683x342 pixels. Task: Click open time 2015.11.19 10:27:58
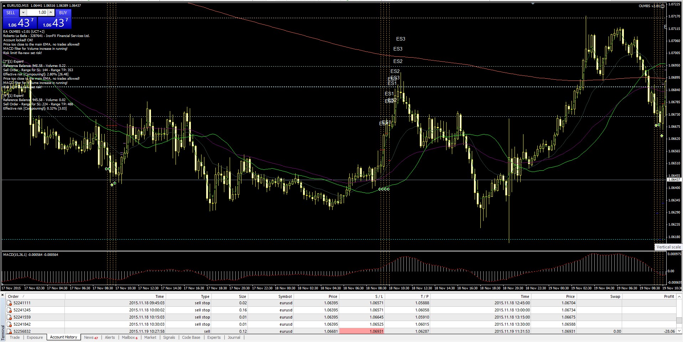pos(147,331)
